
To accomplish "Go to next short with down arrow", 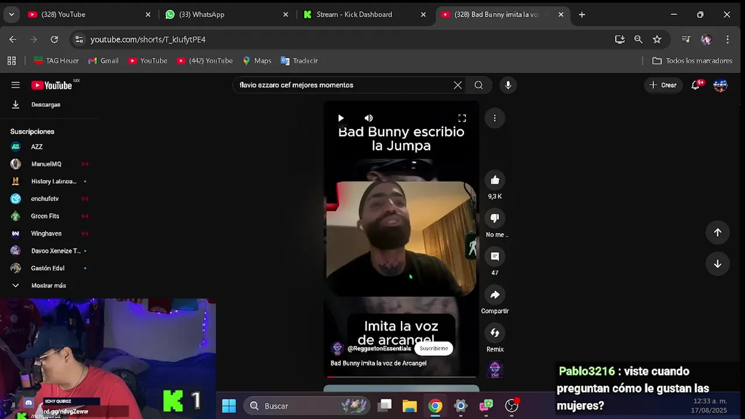I will click(x=718, y=264).
